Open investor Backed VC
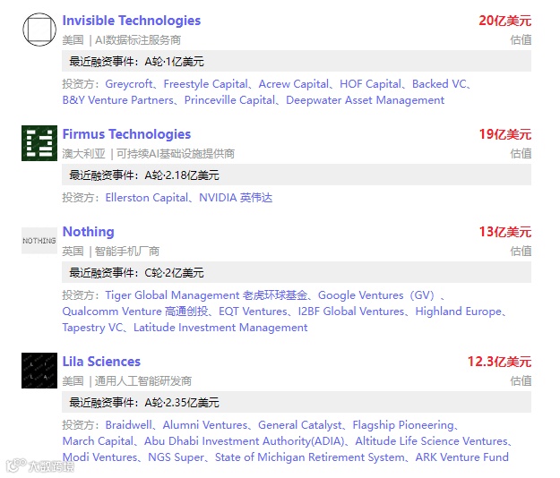560x478 pixels. click(x=439, y=84)
